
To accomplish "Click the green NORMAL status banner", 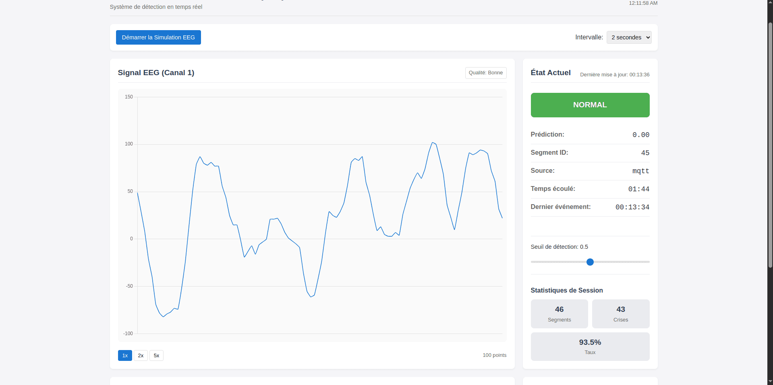I will coord(590,105).
